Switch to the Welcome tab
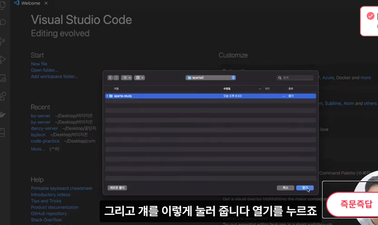This screenshot has width=378, height=225. [30, 3]
